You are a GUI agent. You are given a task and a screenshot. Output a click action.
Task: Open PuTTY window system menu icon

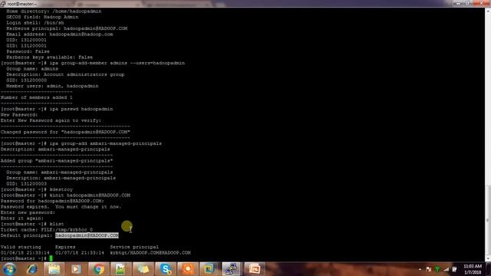tap(3, 4)
